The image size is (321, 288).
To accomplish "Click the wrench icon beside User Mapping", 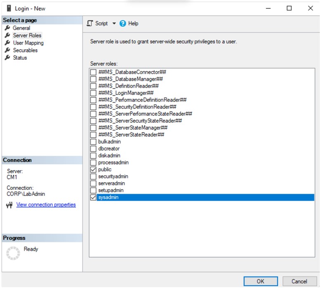I will (7, 43).
